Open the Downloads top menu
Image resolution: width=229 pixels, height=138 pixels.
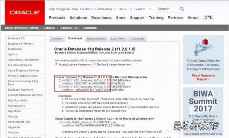102,18
